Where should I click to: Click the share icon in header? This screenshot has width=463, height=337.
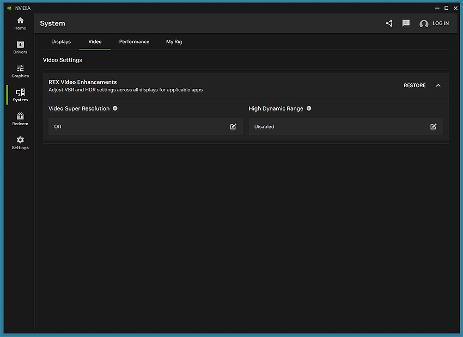(389, 23)
